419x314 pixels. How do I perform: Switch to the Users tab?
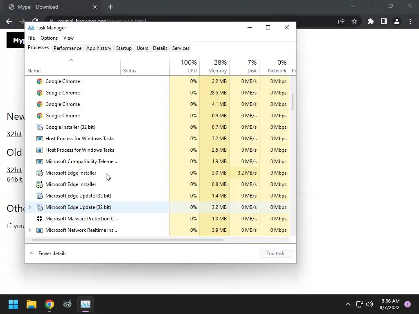[x=142, y=48]
